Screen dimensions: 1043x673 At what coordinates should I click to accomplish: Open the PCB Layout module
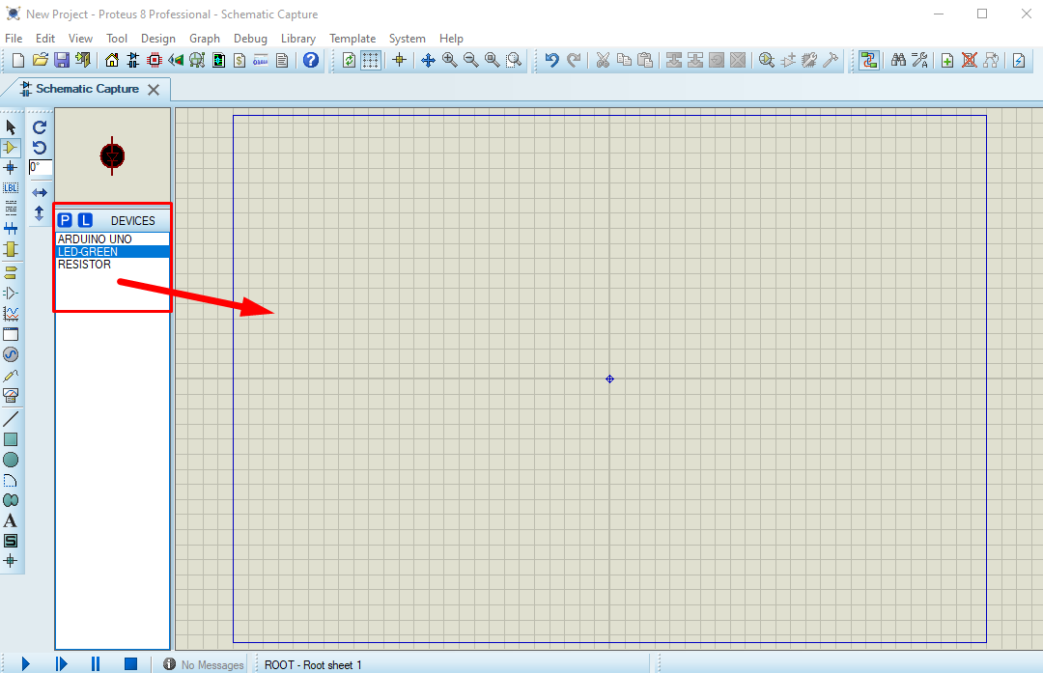click(x=155, y=61)
